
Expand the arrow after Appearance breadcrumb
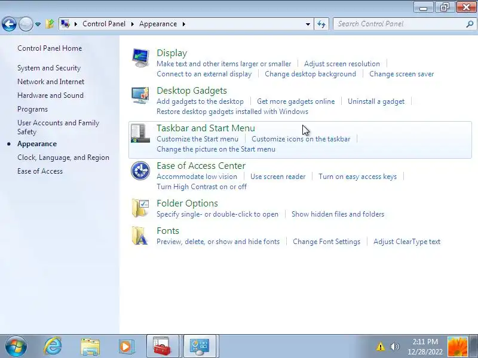click(184, 24)
